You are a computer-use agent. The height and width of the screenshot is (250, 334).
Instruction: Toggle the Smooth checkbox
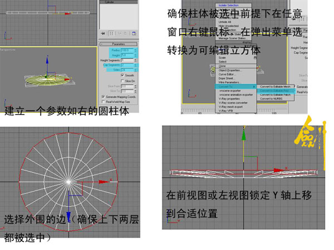pyautogui.click(x=122, y=74)
